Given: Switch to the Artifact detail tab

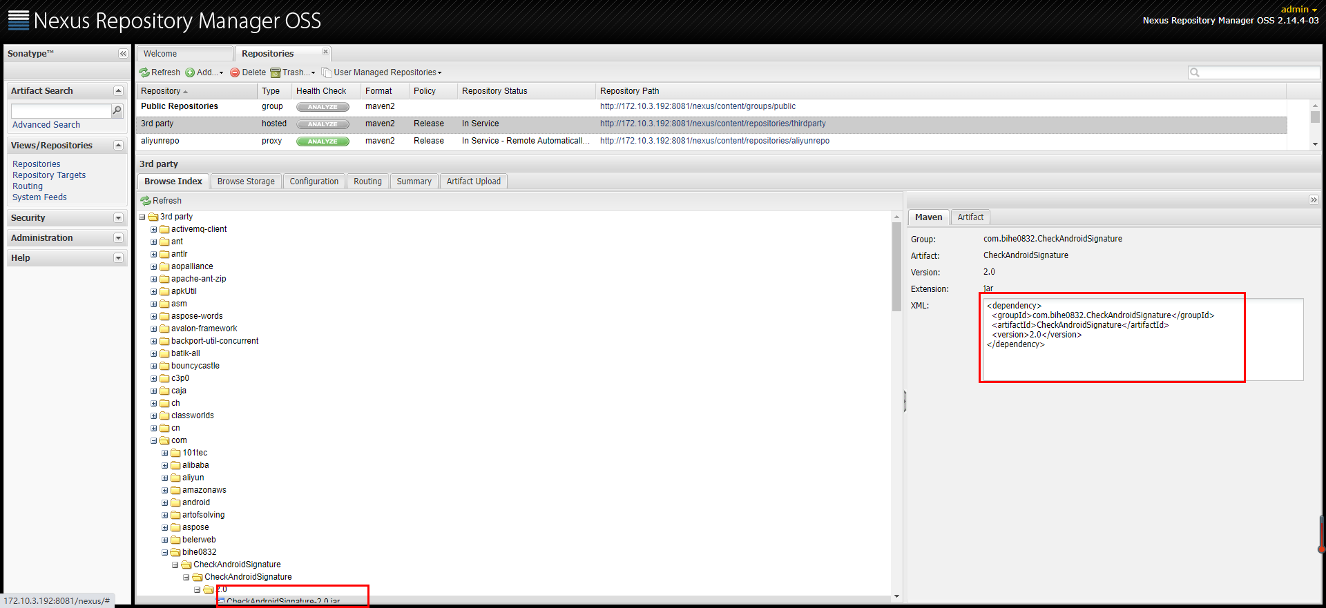Looking at the screenshot, I should point(970,217).
